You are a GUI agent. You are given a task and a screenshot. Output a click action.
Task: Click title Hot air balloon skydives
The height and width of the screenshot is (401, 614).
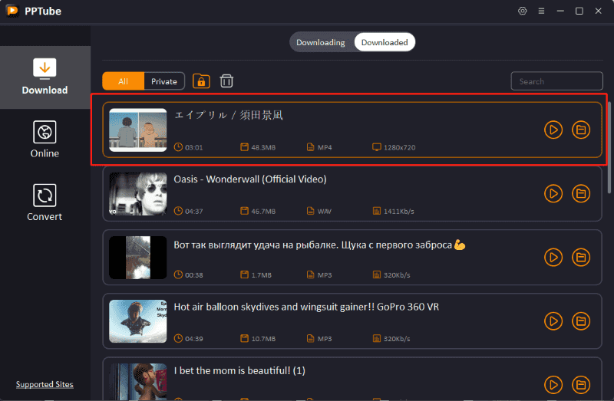[x=306, y=307]
